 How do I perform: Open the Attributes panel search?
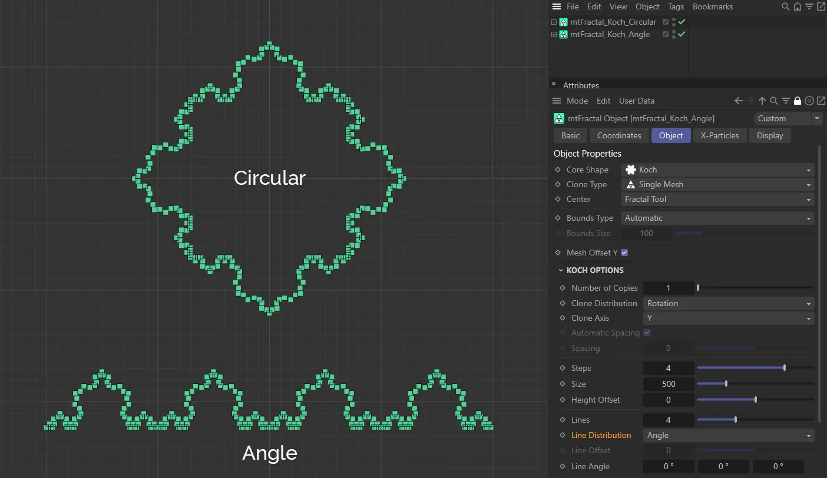point(774,101)
